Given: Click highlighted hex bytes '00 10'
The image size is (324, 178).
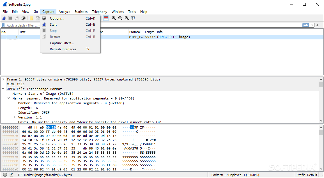Looking at the screenshot, I should (50, 127).
